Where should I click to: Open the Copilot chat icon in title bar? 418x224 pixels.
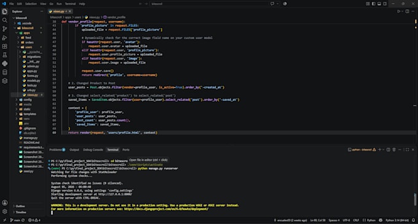[x=272, y=4]
